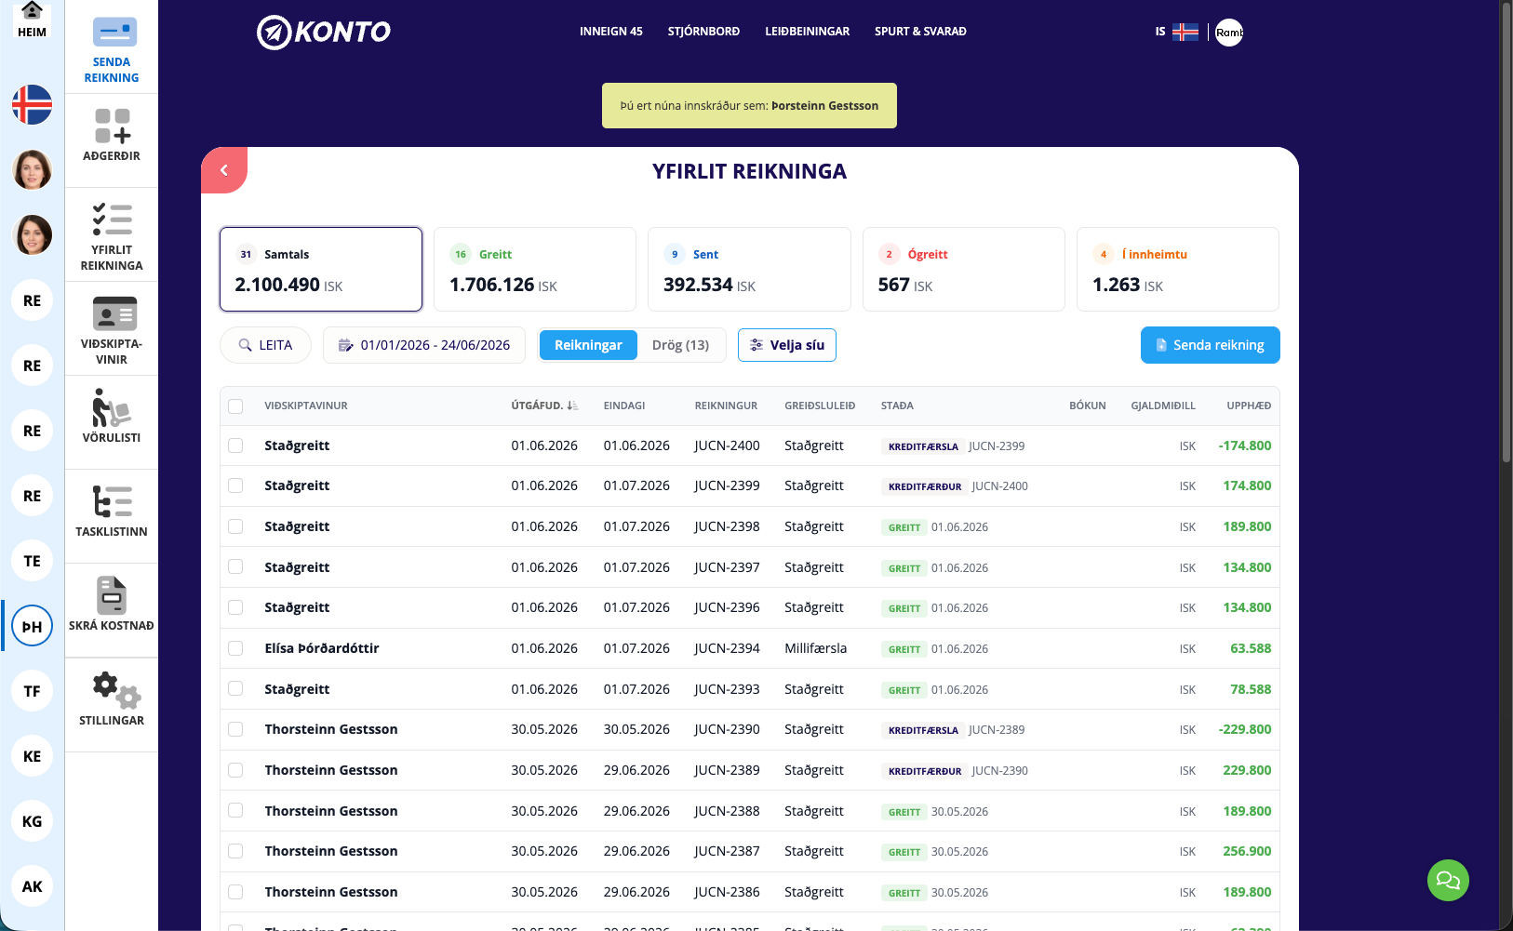Image resolution: width=1513 pixels, height=931 pixels.
Task: Click the Icelandic flag language icon in the header
Action: coord(1185,32)
